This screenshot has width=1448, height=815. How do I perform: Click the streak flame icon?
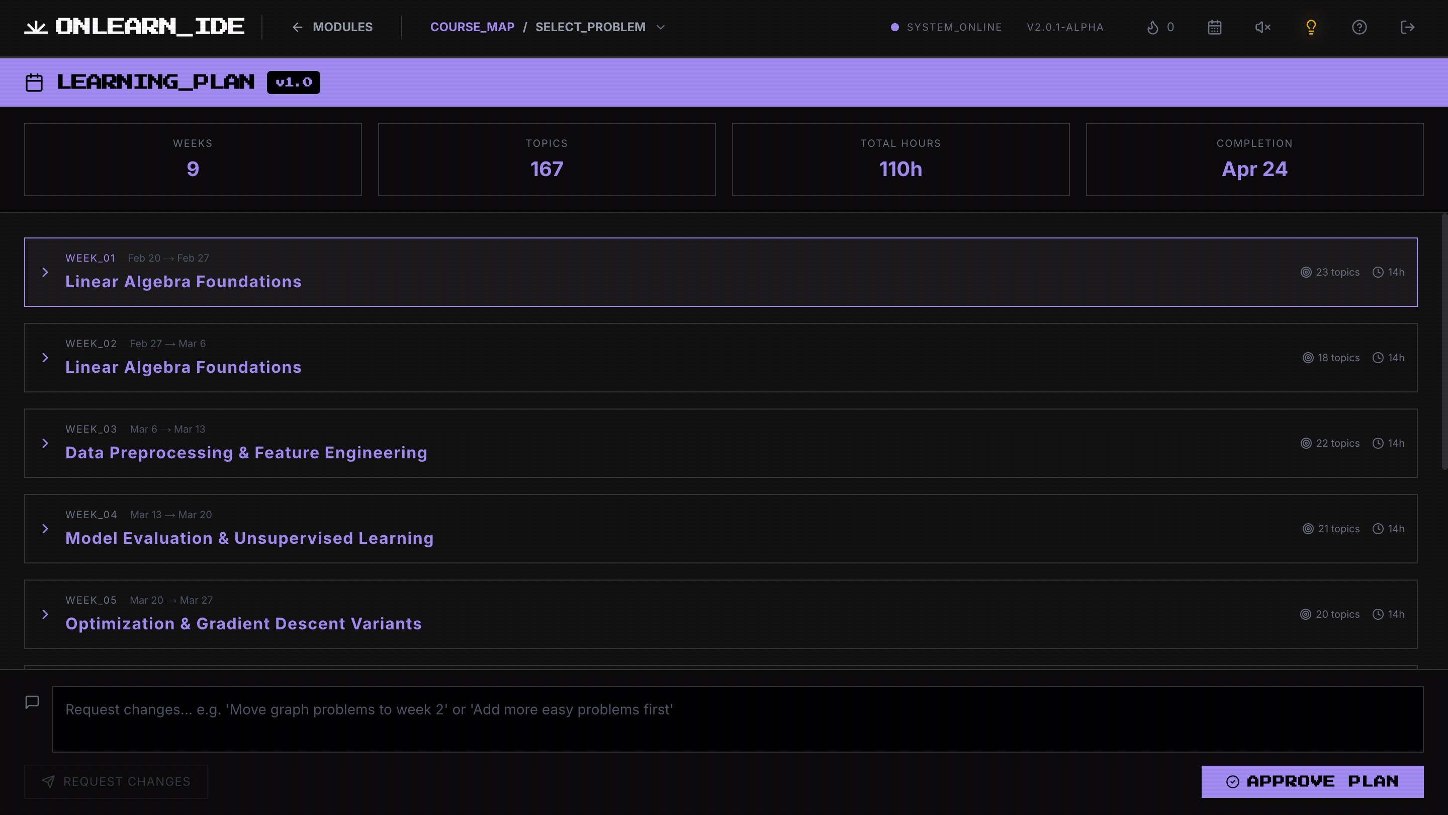tap(1152, 27)
